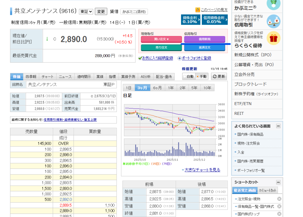
Task: Click the green 売り注文 button
Action: click(x=161, y=47)
